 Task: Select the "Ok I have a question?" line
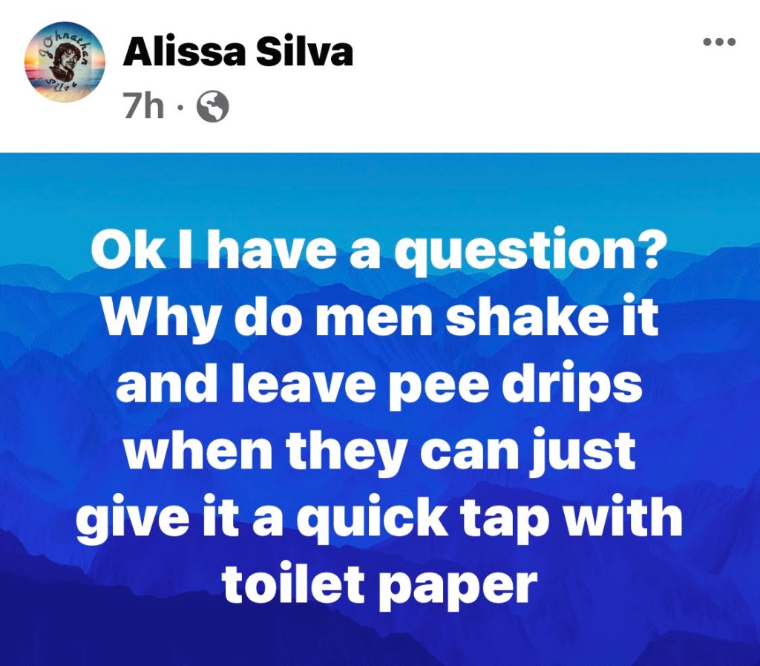pyautogui.click(x=376, y=251)
